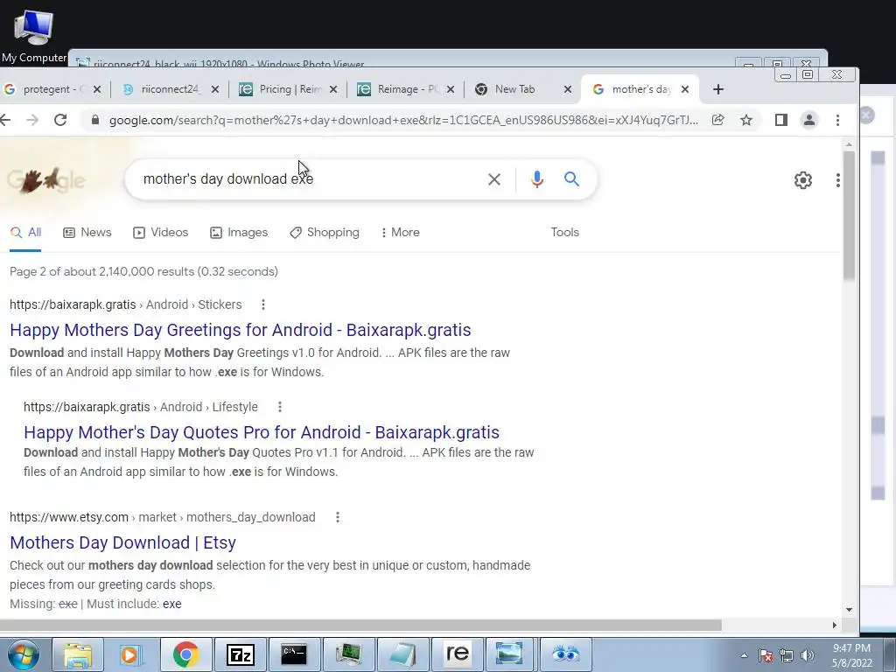Reload the current page

(x=60, y=120)
